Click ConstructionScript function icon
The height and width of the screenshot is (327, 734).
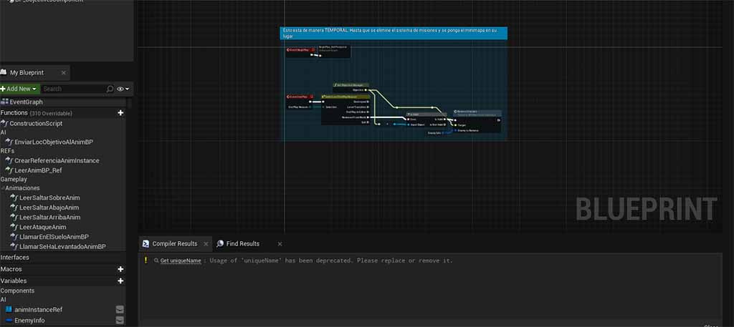point(5,124)
